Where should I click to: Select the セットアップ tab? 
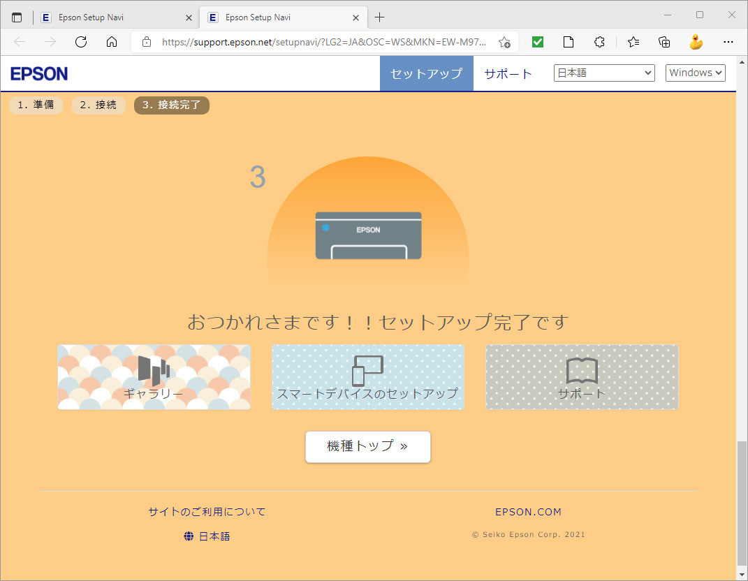pos(426,74)
